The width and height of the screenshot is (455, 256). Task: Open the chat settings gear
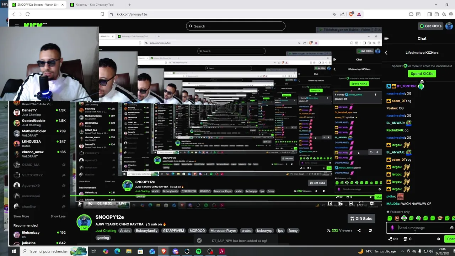[x=438, y=239]
